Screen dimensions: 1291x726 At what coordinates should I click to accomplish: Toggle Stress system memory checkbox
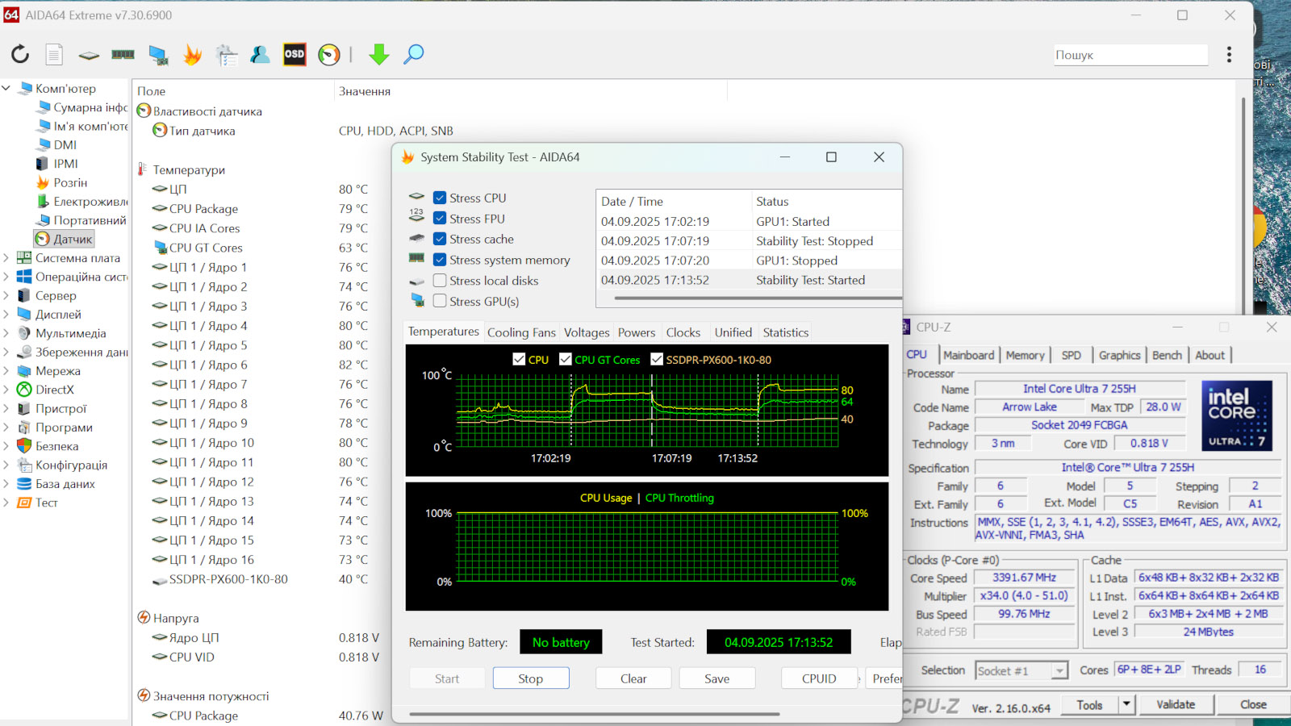coord(440,260)
